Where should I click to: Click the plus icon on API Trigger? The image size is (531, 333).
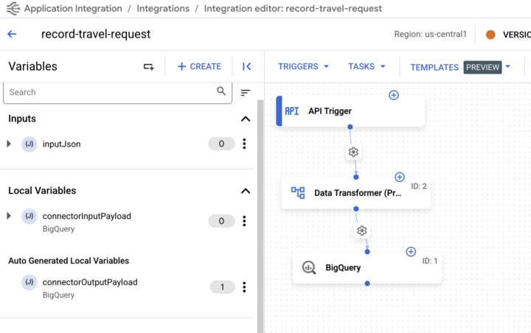coord(394,95)
